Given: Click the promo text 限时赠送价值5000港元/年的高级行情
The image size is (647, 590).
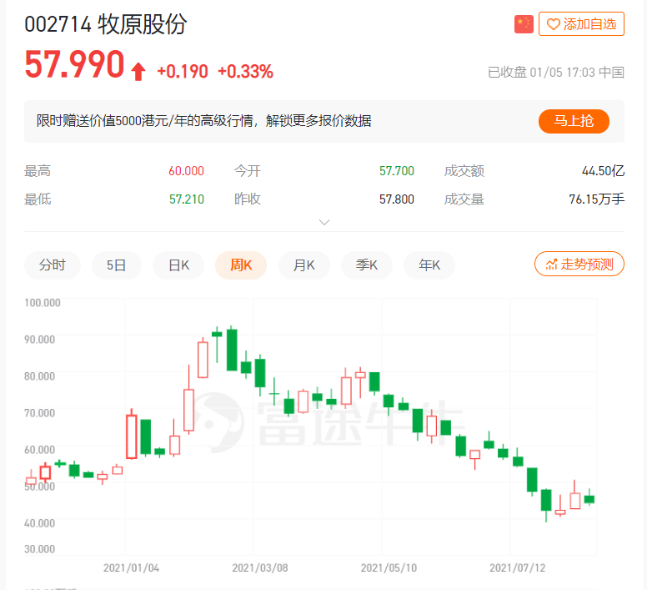Looking at the screenshot, I should pos(144,121).
